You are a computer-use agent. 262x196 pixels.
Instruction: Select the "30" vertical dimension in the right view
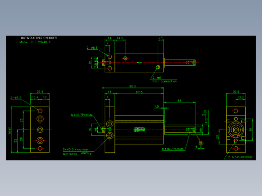(x=251, y=130)
